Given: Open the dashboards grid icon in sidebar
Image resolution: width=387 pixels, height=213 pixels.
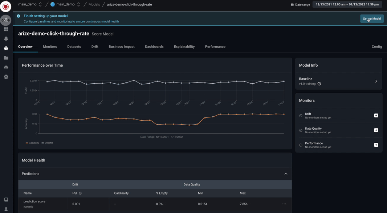Looking at the screenshot, I should click(6, 29).
